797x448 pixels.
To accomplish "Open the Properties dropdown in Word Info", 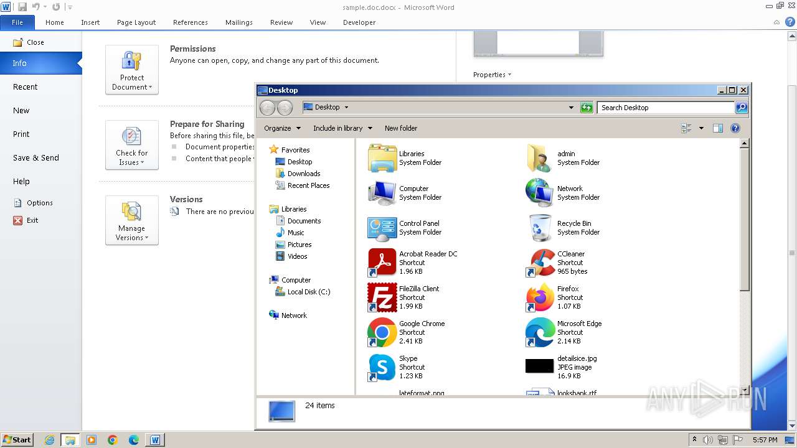I will pyautogui.click(x=492, y=75).
